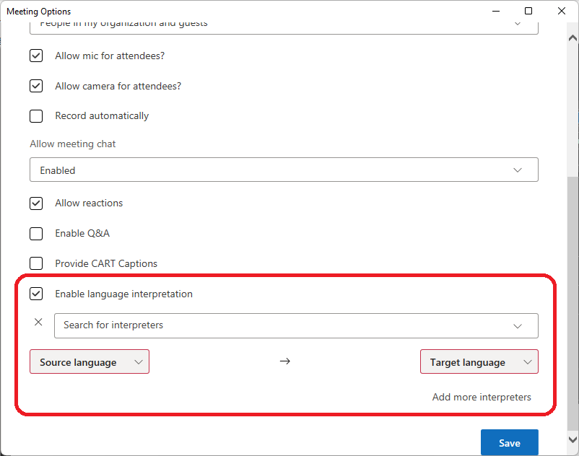Remove interpreter row with X icon
The image size is (579, 456).
tap(38, 323)
